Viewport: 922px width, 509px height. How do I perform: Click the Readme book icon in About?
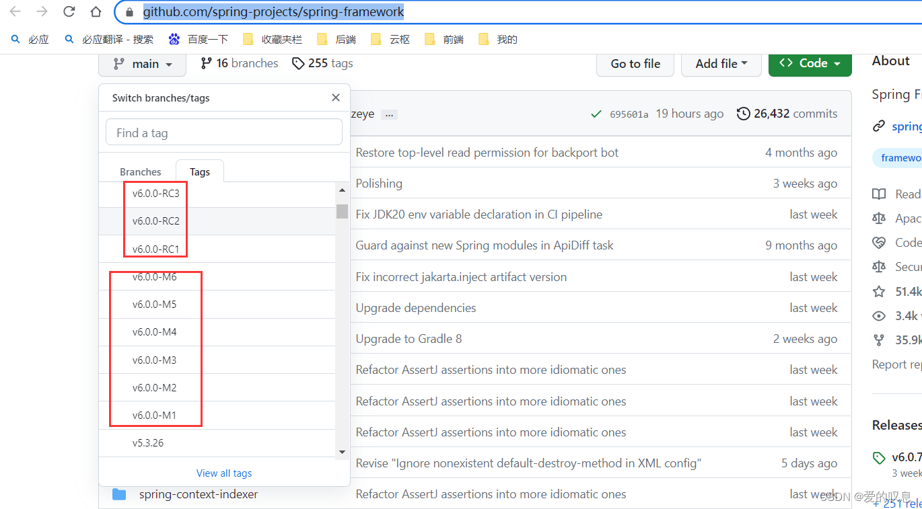[879, 194]
